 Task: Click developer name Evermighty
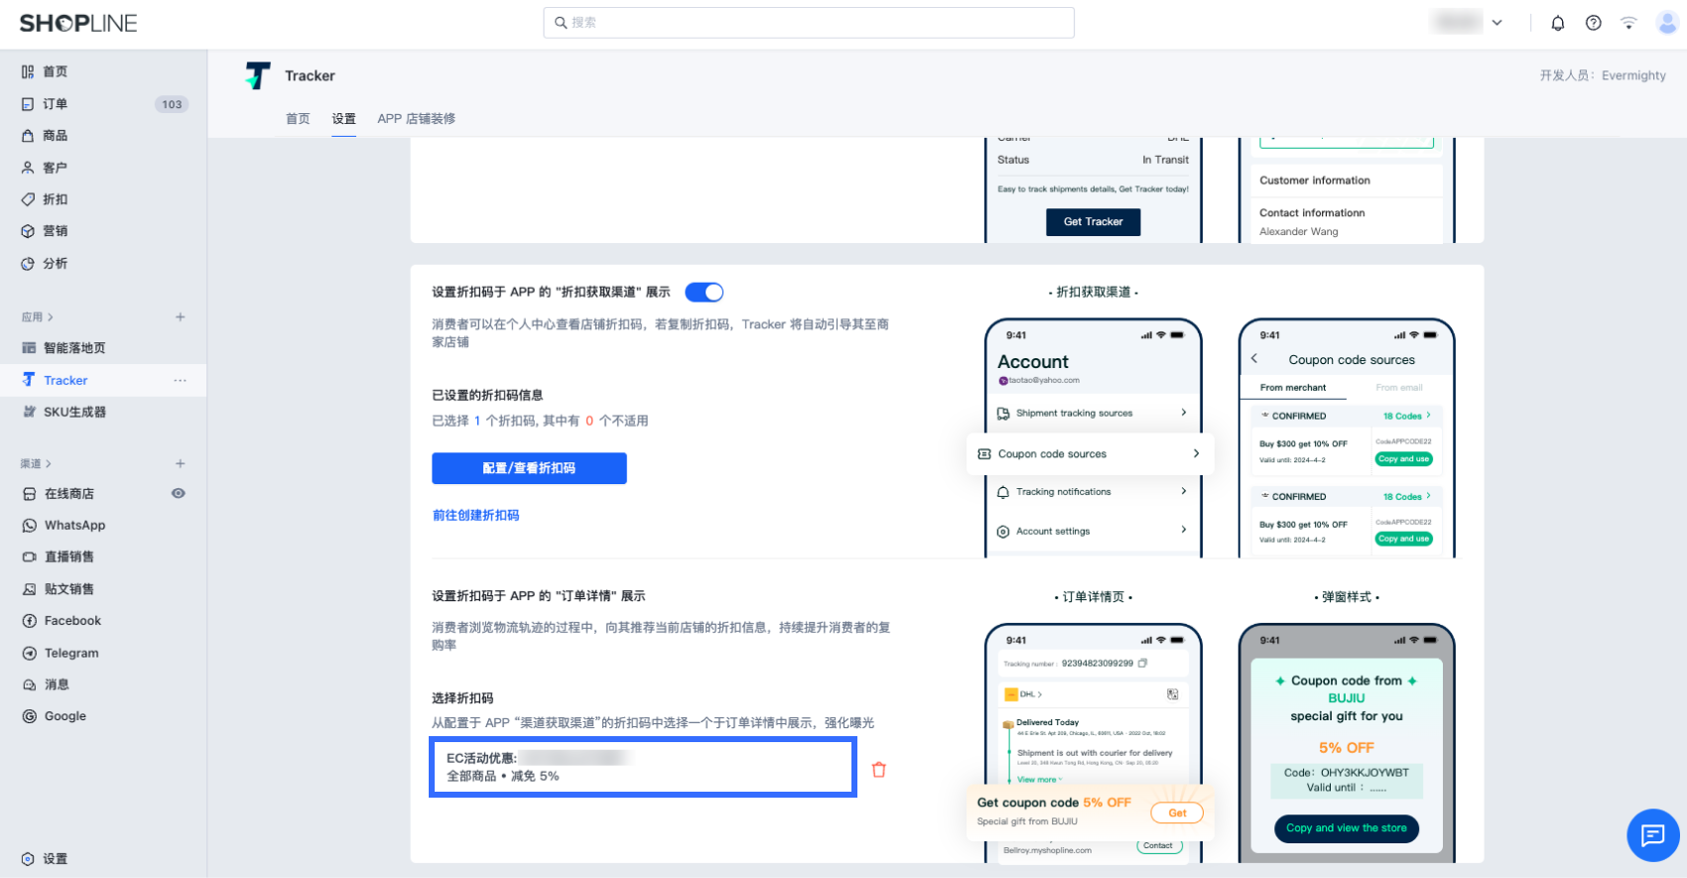(x=1633, y=75)
